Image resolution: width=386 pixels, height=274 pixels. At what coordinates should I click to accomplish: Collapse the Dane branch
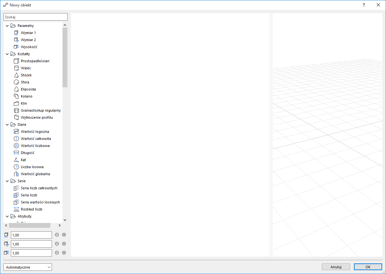pyautogui.click(x=7, y=124)
